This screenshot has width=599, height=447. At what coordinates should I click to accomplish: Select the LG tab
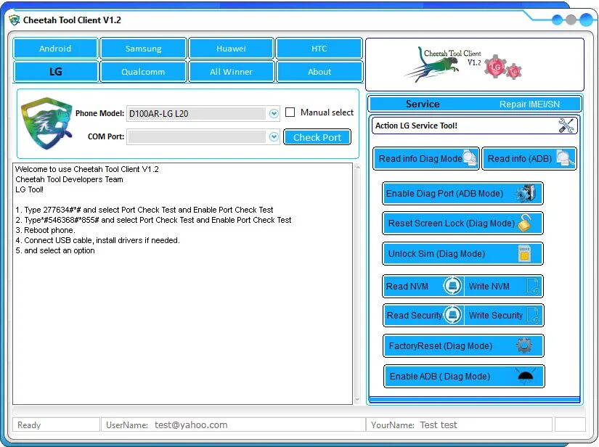pyautogui.click(x=55, y=71)
